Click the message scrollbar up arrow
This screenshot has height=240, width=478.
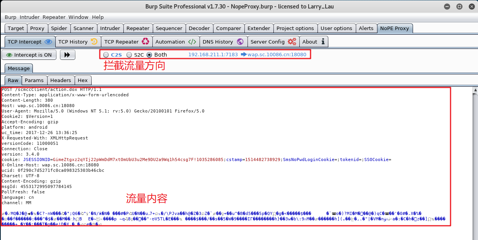tap(475, 90)
